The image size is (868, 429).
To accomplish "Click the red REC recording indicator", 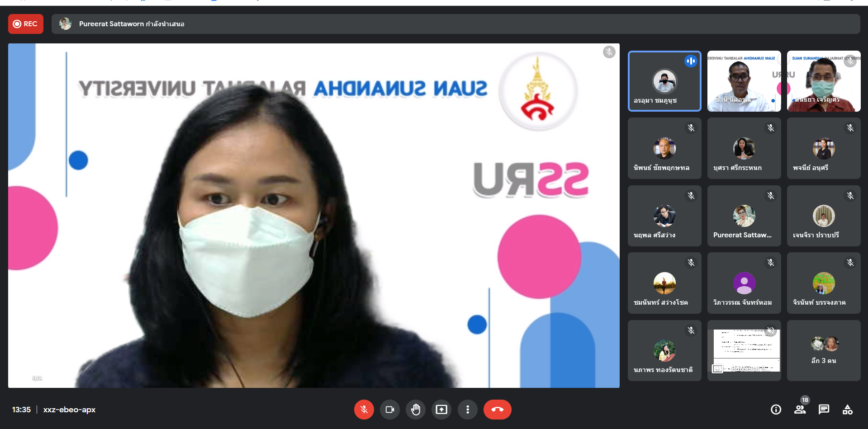I will (26, 24).
